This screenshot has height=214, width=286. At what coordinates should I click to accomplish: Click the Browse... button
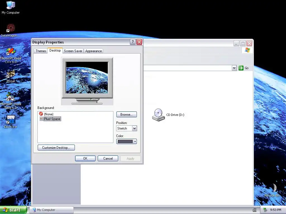tap(127, 115)
